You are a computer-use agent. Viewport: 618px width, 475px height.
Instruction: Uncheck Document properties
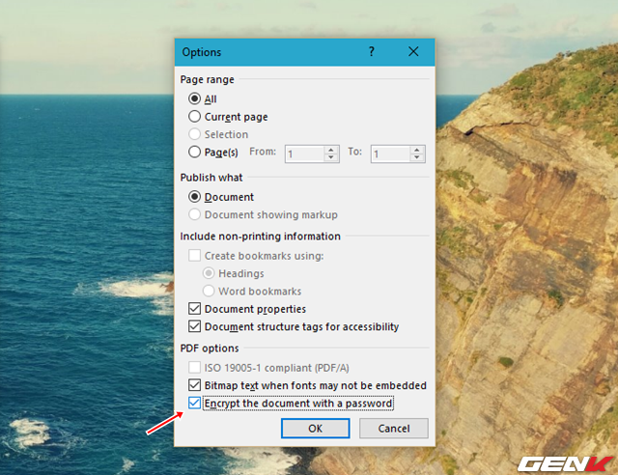195,309
